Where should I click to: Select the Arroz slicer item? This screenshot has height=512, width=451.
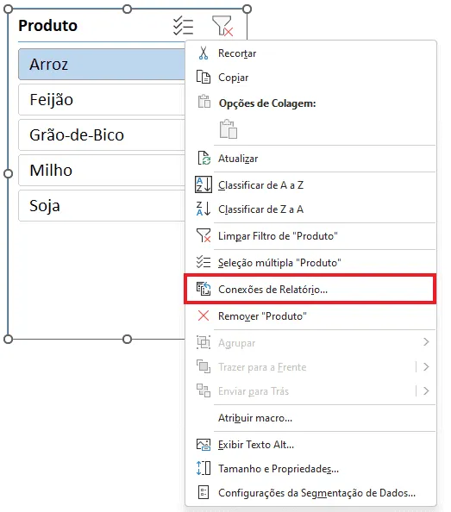[x=102, y=65]
